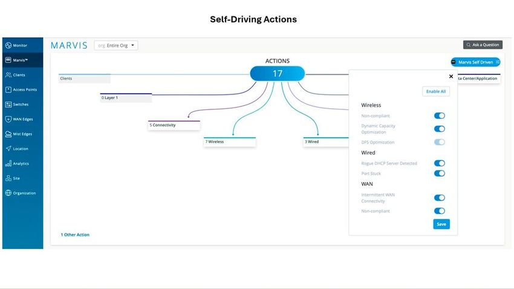Click the Save button
Image resolution: width=514 pixels, height=289 pixels.
pos(441,224)
